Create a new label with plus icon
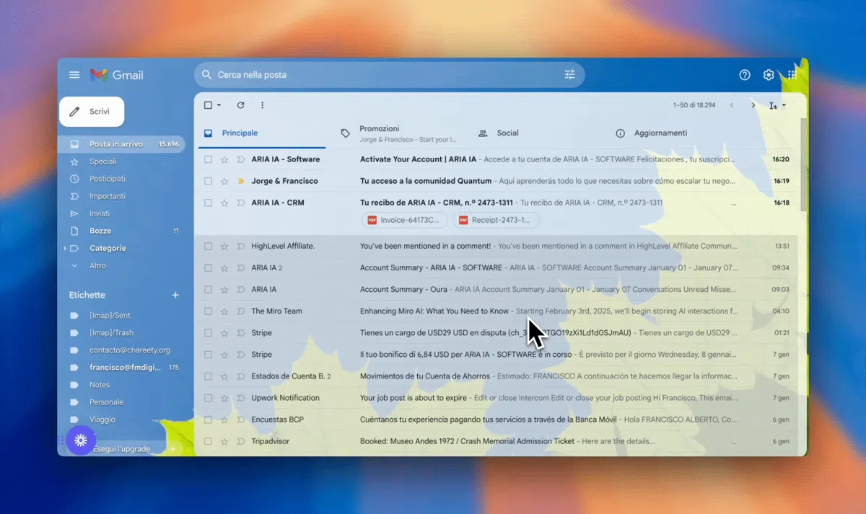 coord(175,296)
